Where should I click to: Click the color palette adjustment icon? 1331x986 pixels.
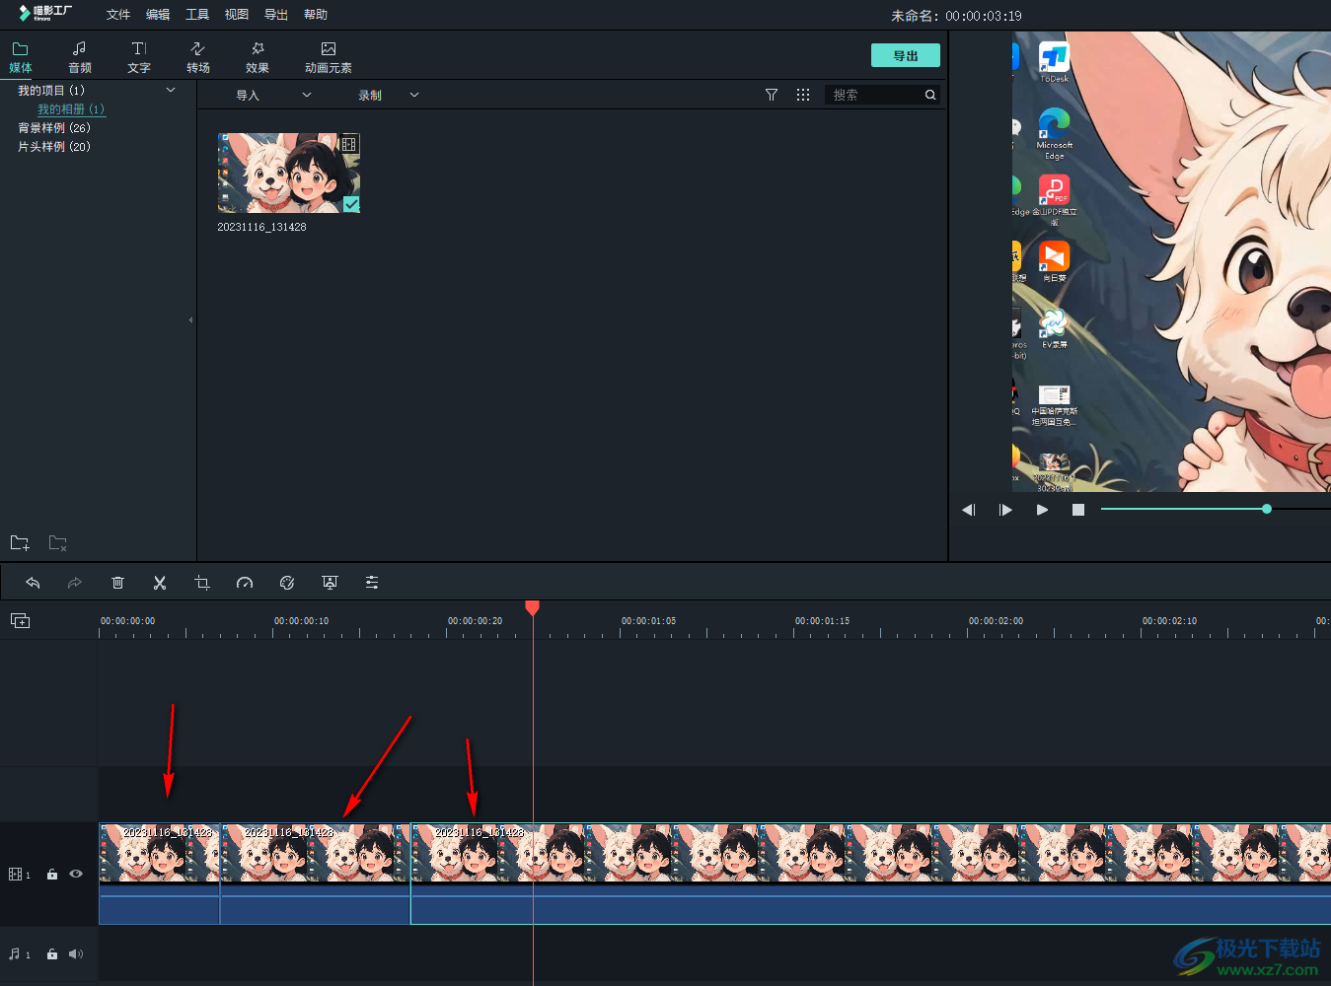pos(287,583)
